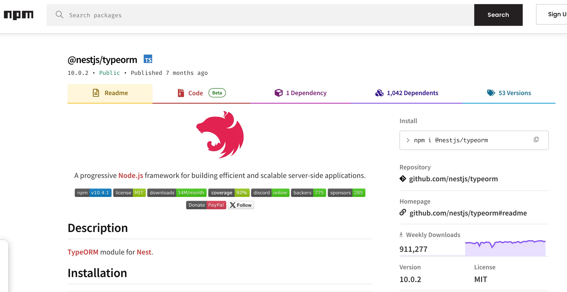This screenshot has height=292, width=567.
Task: Click the Published 7 months ago text
Action: click(x=169, y=73)
